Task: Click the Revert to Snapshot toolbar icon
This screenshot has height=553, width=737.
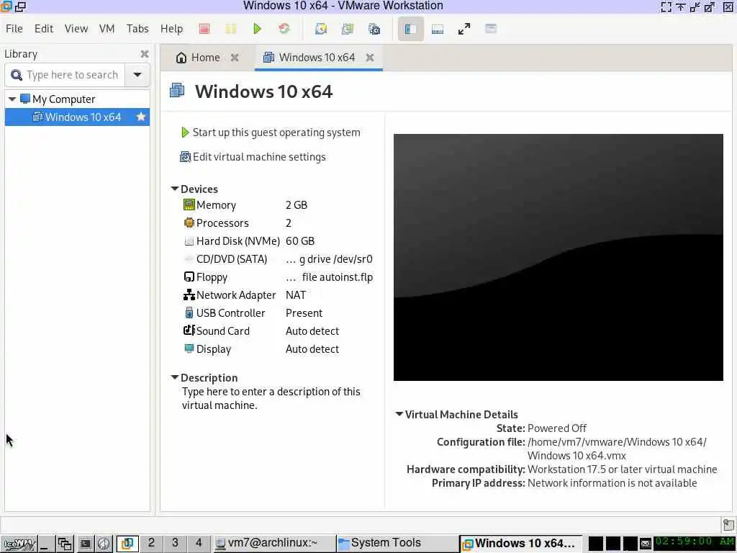Action: point(348,29)
